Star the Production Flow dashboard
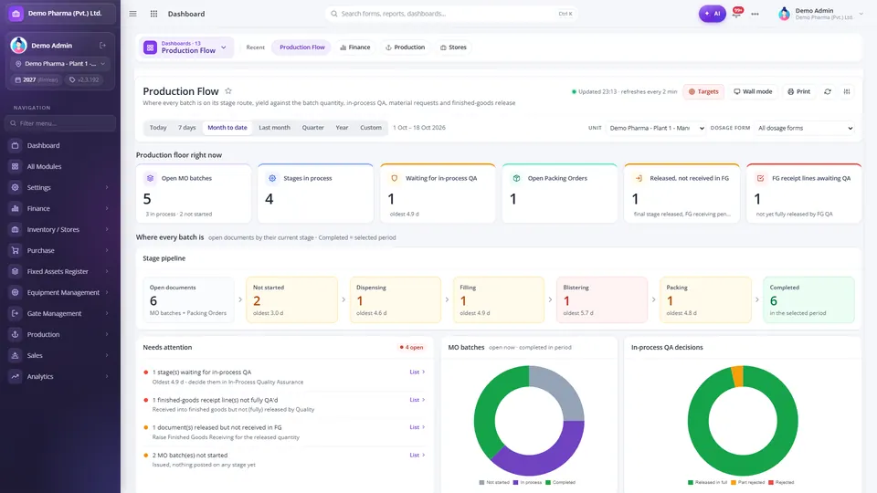 click(228, 91)
